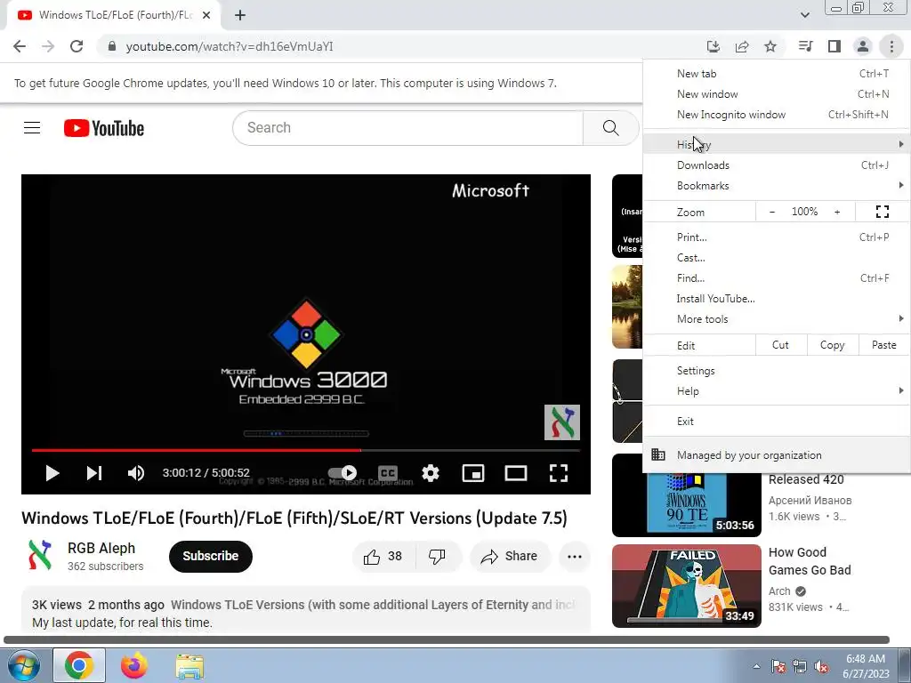Select New tab menu item
This screenshot has width=911, height=683.
pyautogui.click(x=776, y=73)
